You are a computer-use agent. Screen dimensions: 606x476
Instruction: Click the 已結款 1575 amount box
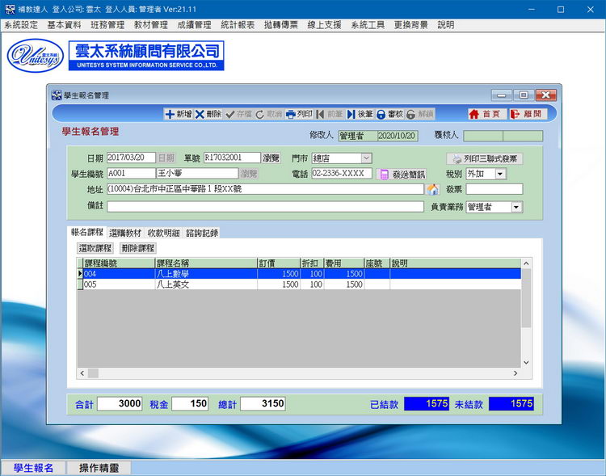pyautogui.click(x=427, y=404)
